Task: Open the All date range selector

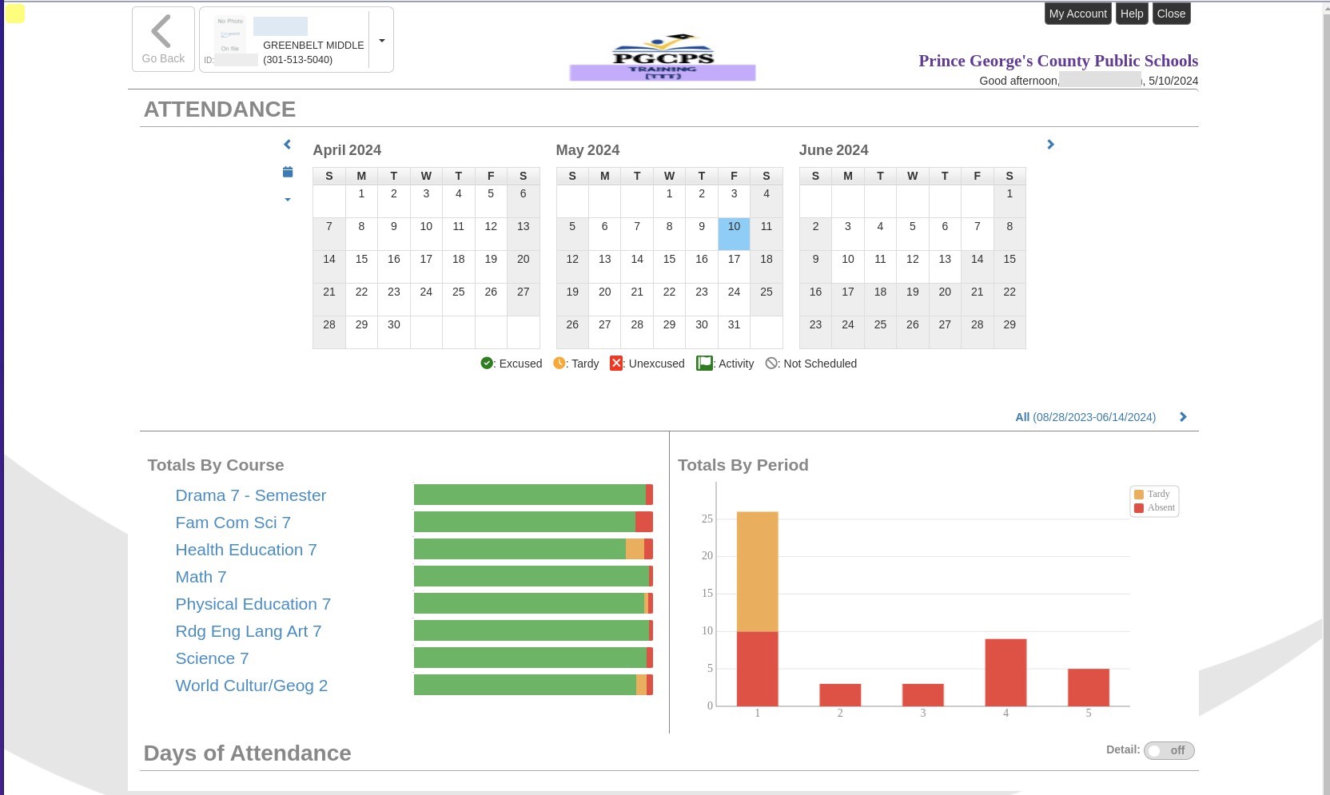Action: click(1085, 417)
